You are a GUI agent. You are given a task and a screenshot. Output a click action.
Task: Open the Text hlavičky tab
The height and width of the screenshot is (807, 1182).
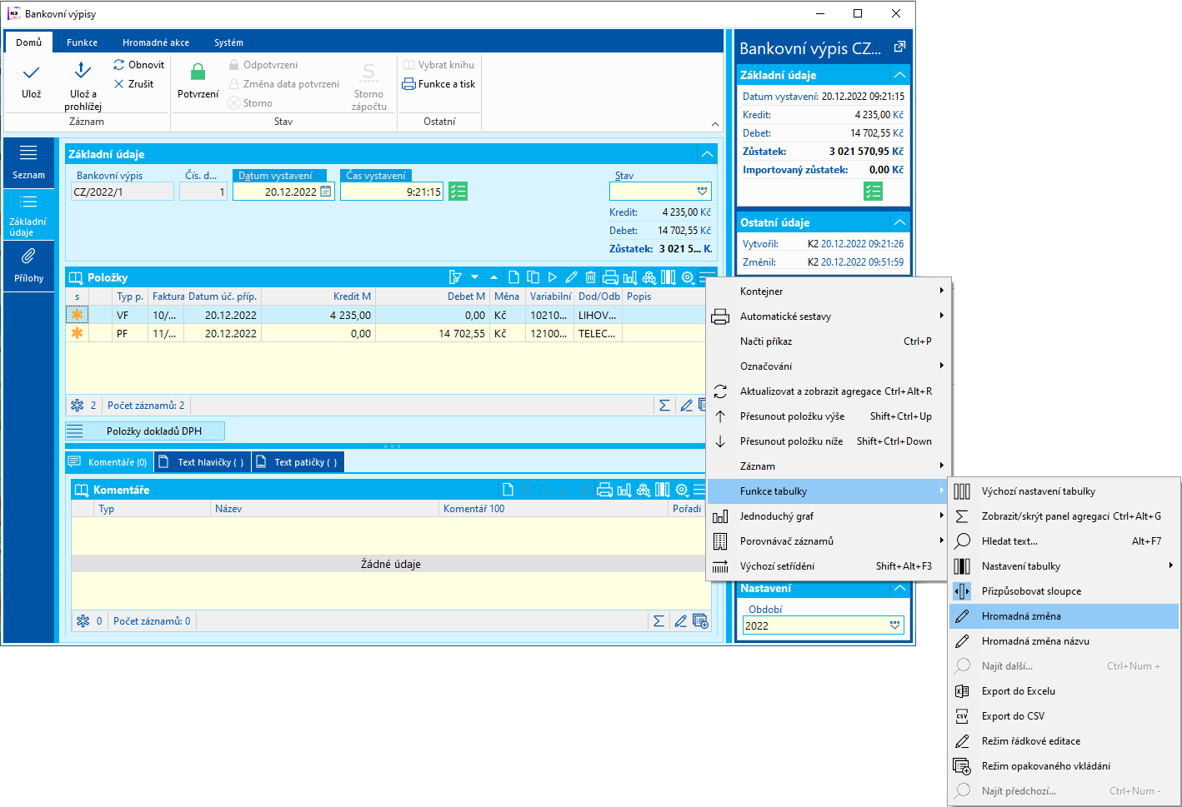(202, 462)
